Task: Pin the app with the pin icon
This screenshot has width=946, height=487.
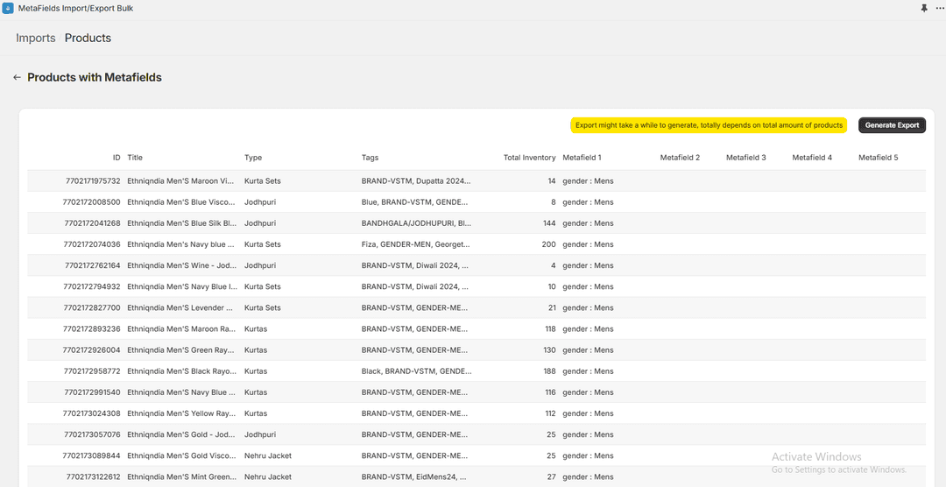Action: point(924,9)
